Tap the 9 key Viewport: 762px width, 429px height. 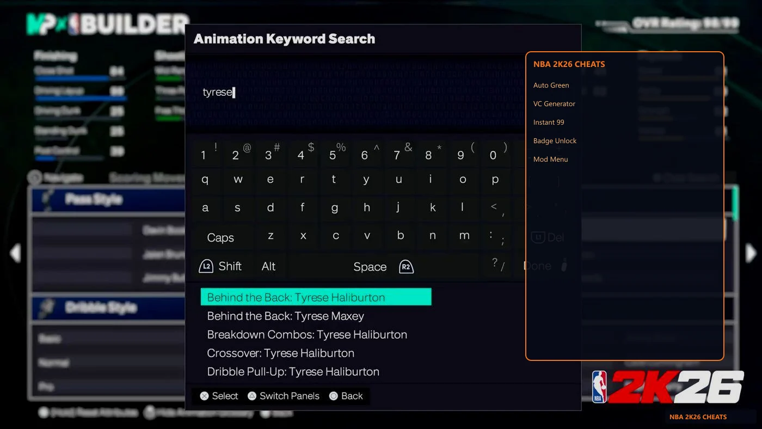click(x=463, y=154)
